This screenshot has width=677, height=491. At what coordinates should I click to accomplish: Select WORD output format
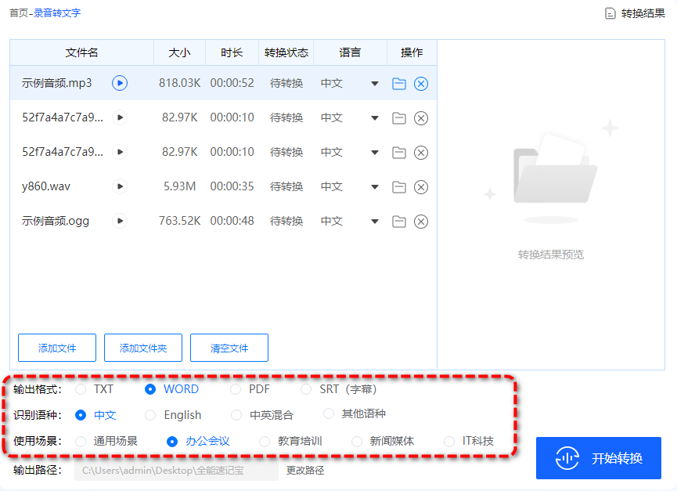coord(150,389)
